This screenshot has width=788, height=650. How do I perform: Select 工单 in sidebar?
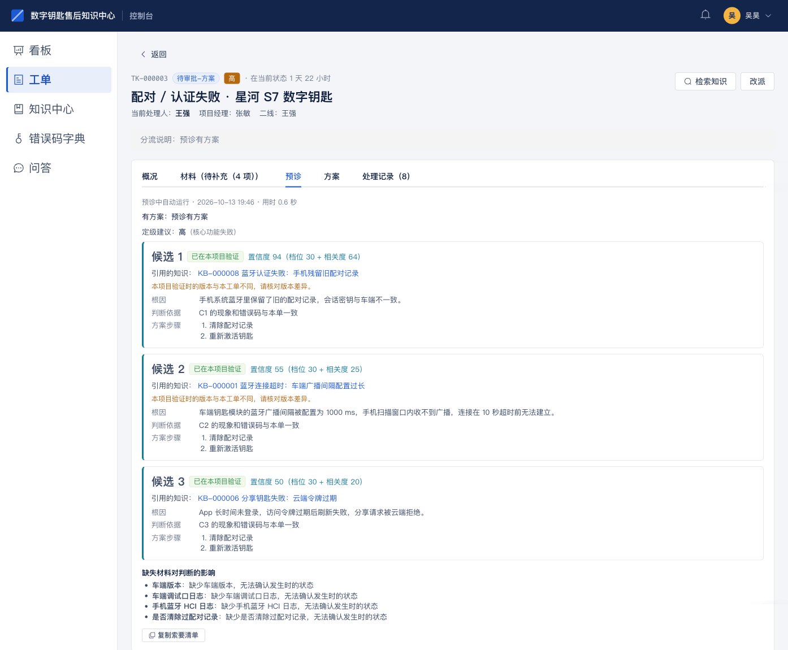(x=59, y=80)
